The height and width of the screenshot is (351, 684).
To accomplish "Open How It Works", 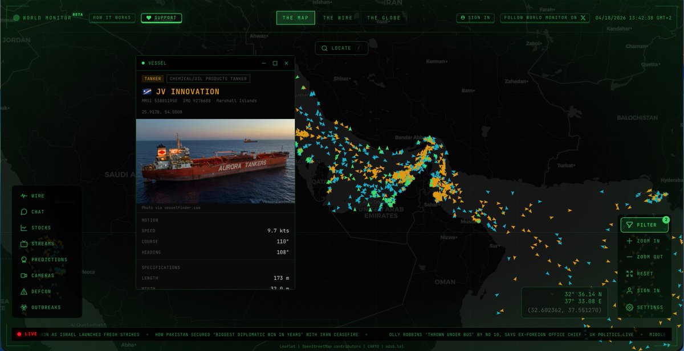I will pyautogui.click(x=113, y=18).
